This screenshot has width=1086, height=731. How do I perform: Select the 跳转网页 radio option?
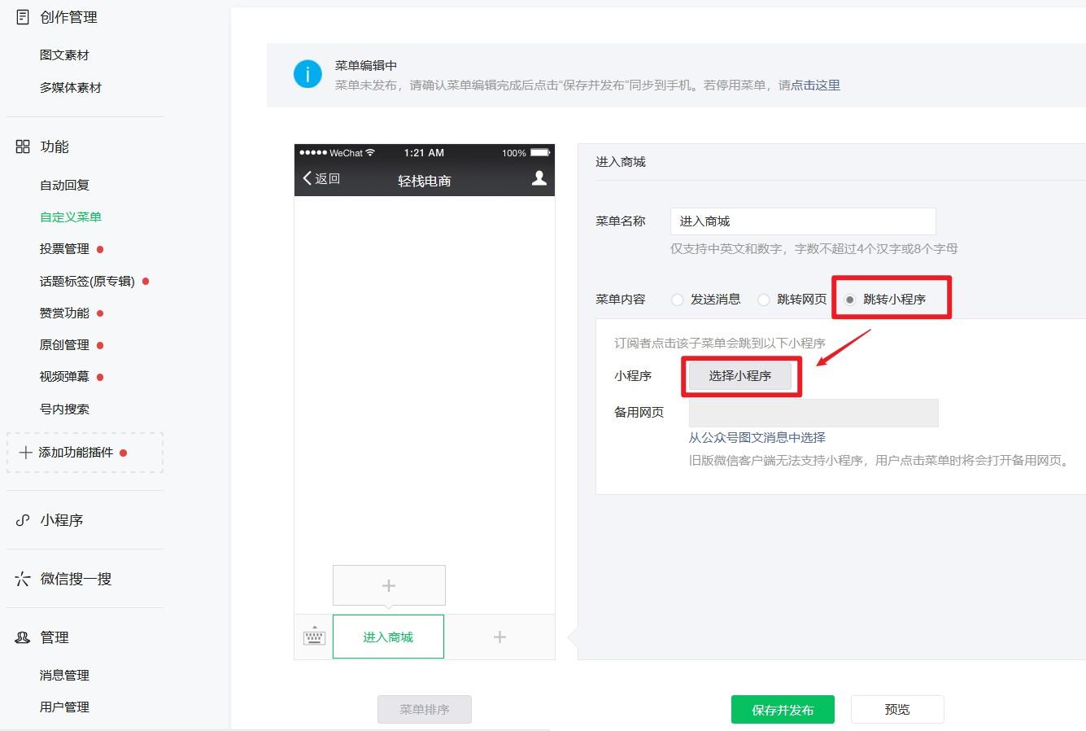(763, 300)
